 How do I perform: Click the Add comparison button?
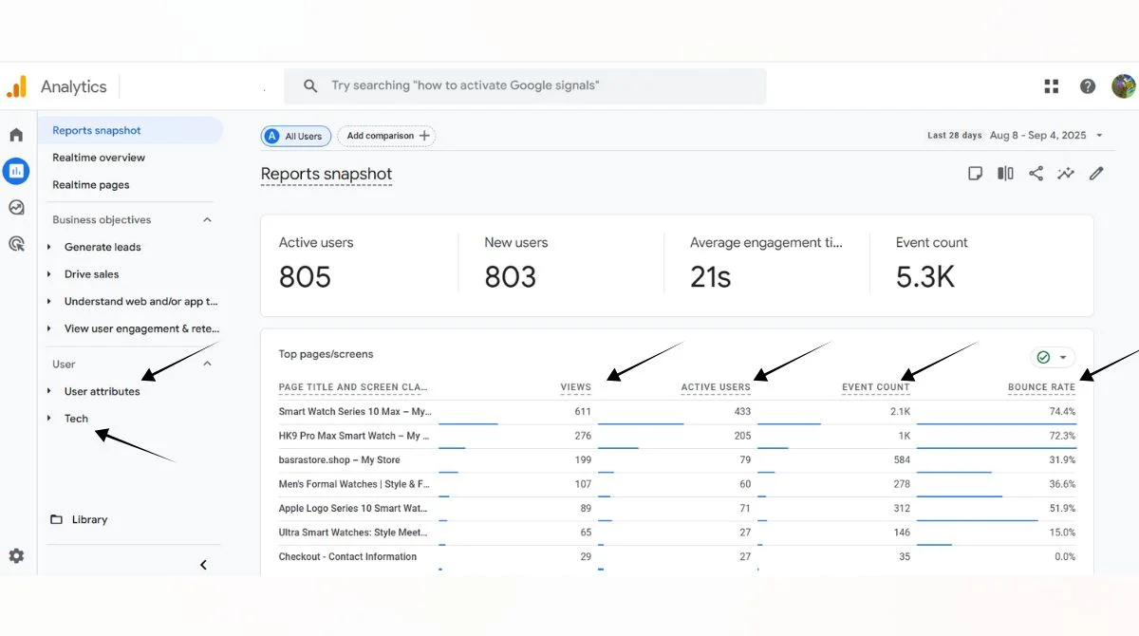(x=386, y=136)
